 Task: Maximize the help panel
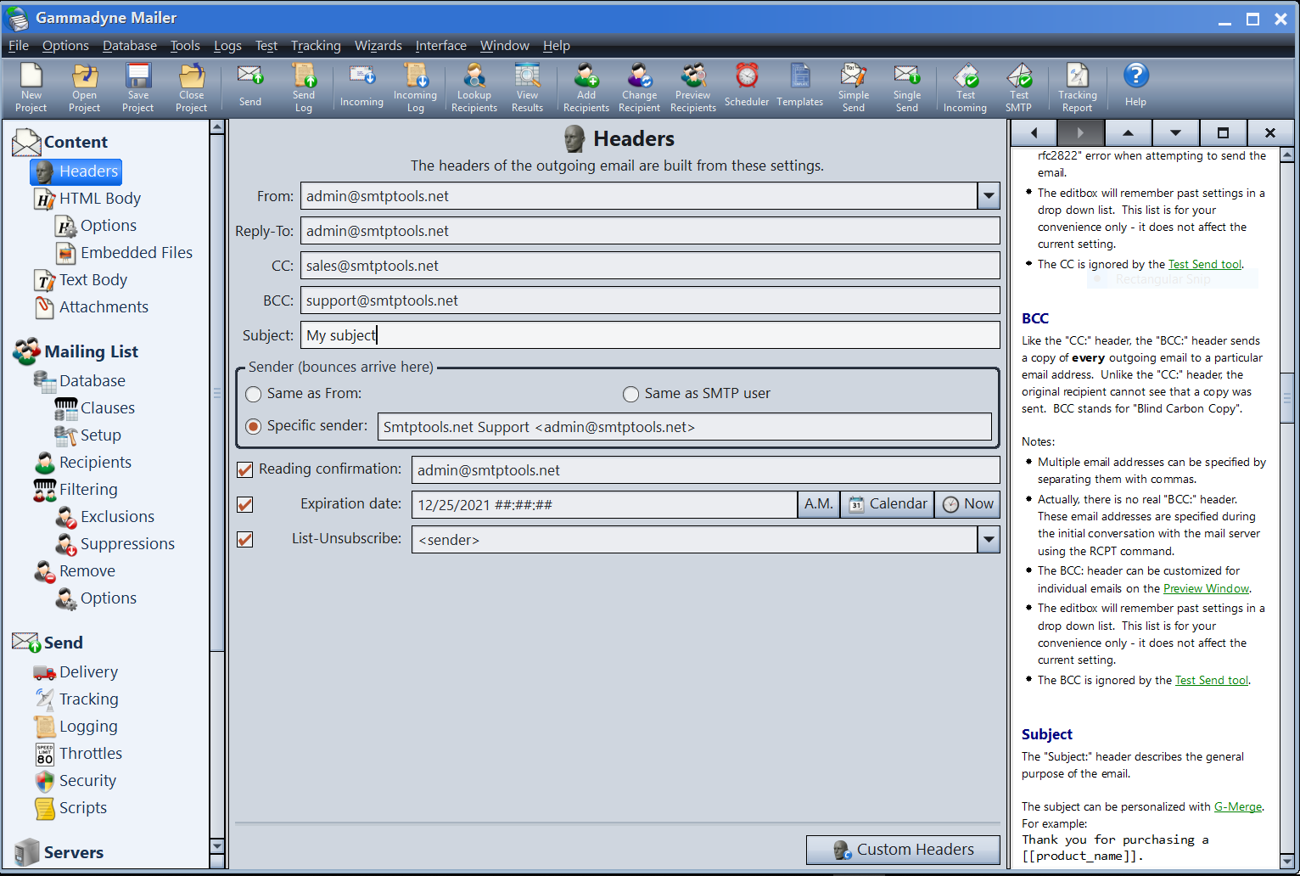[1223, 132]
